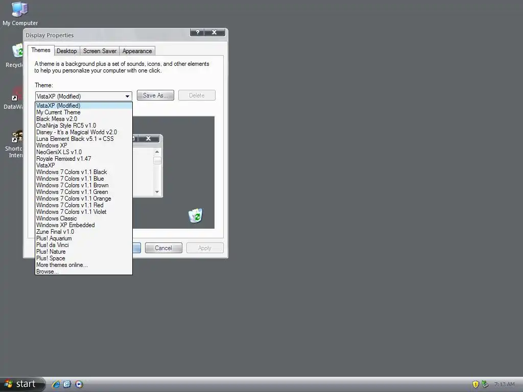Select Windows 7 Colors v1.1 Orange
This screenshot has height=392, width=523.
pyautogui.click(x=84, y=199)
